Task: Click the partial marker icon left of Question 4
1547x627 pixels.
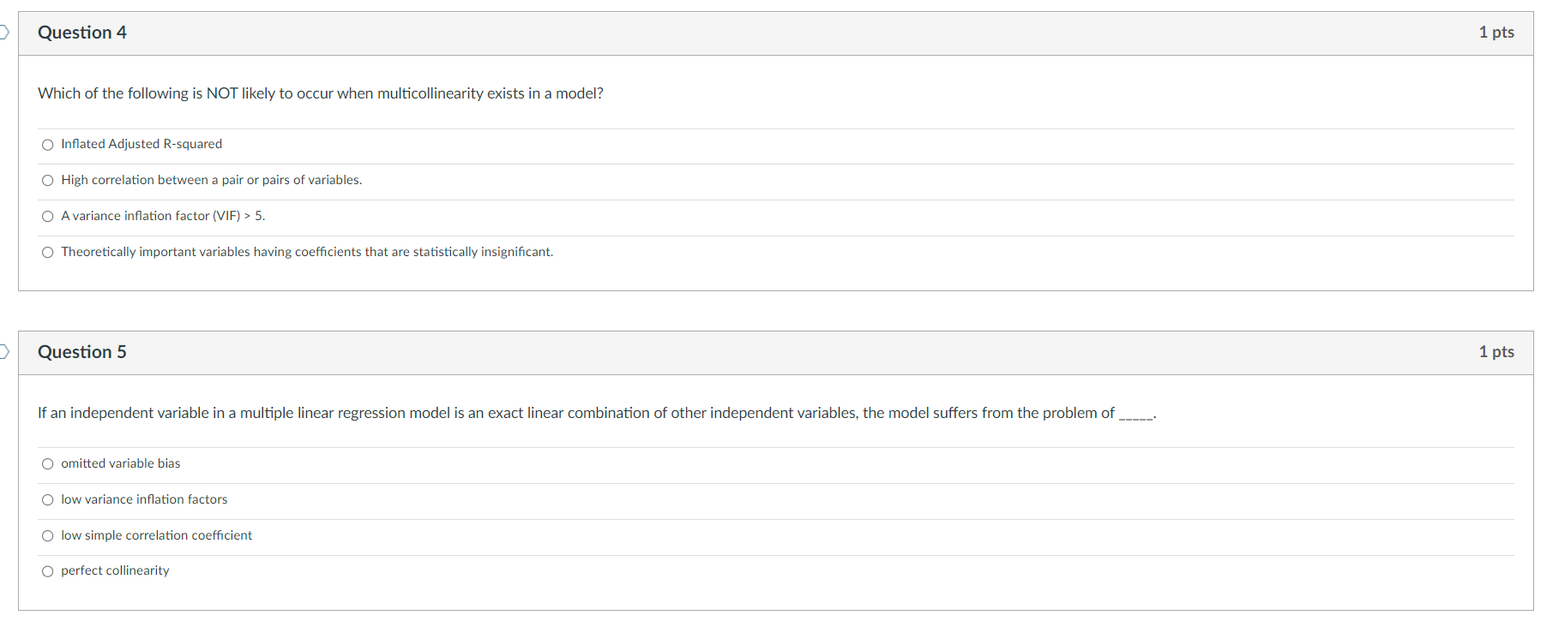Action: coord(3,32)
